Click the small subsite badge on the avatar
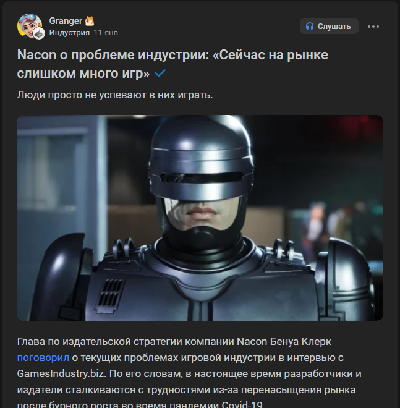Screen dimensions: 400x408 [39, 33]
